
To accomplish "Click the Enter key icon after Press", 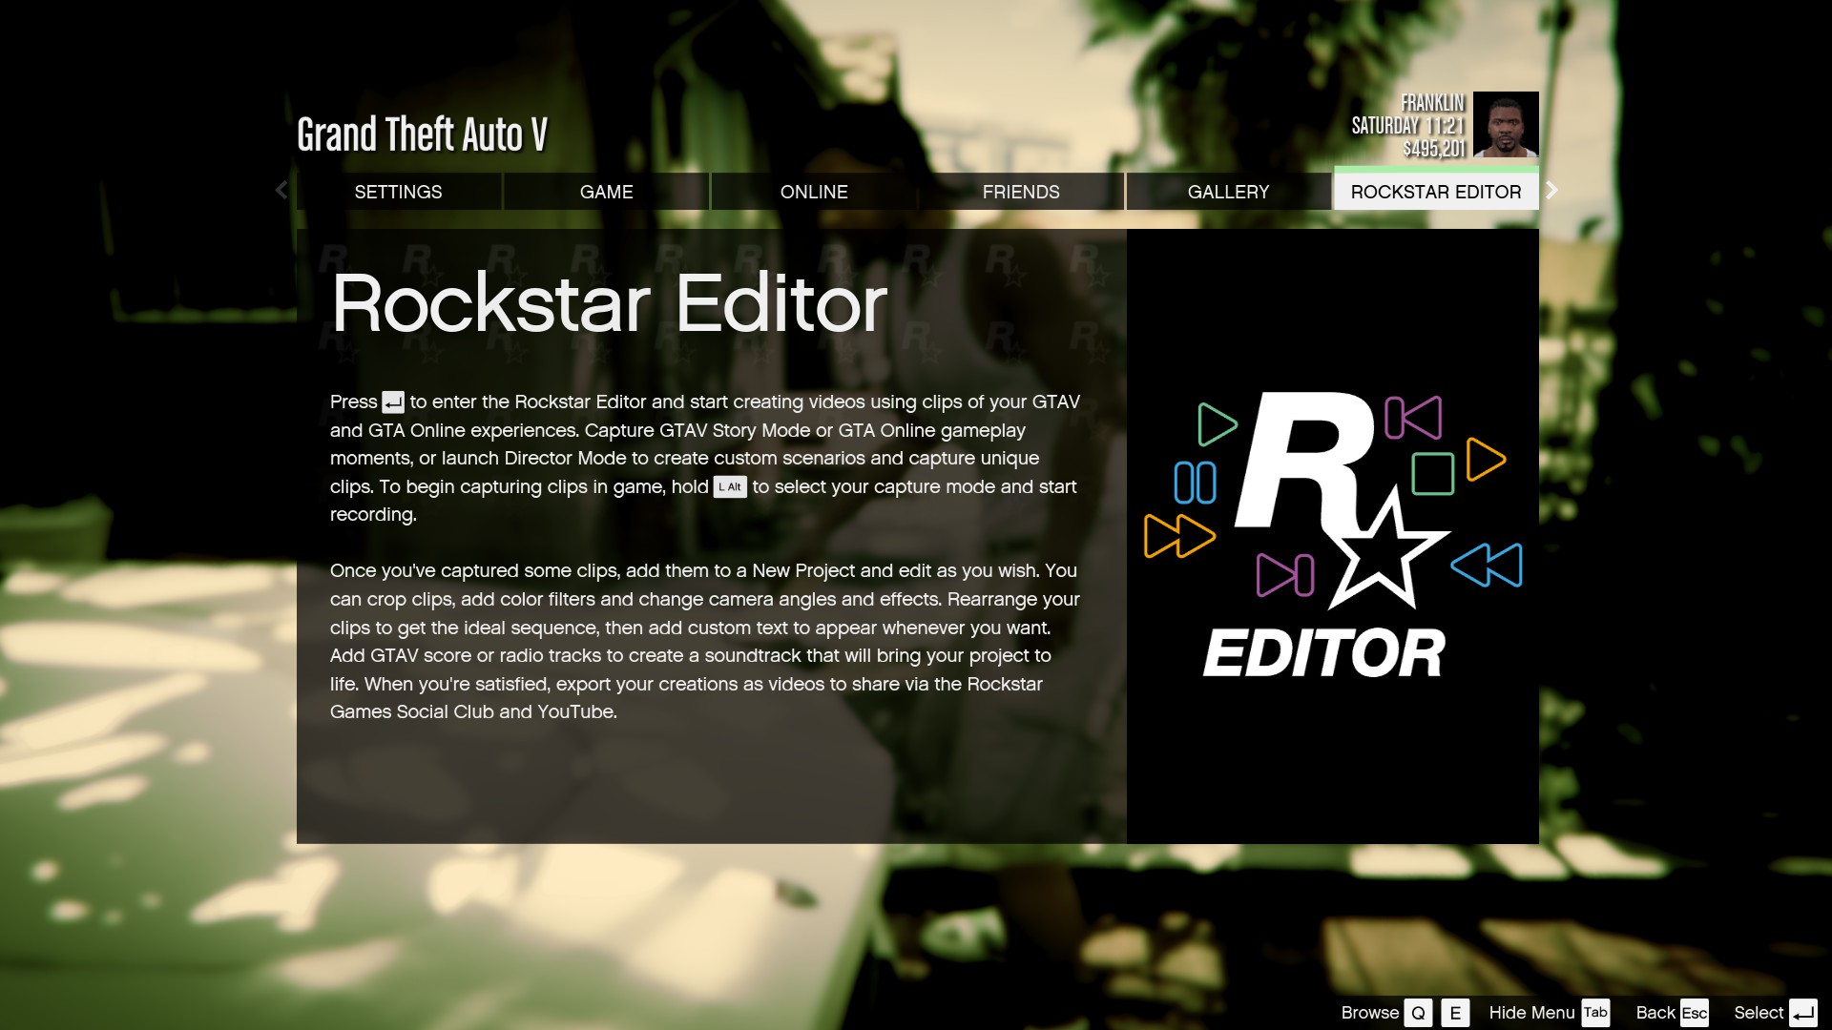I will (393, 402).
